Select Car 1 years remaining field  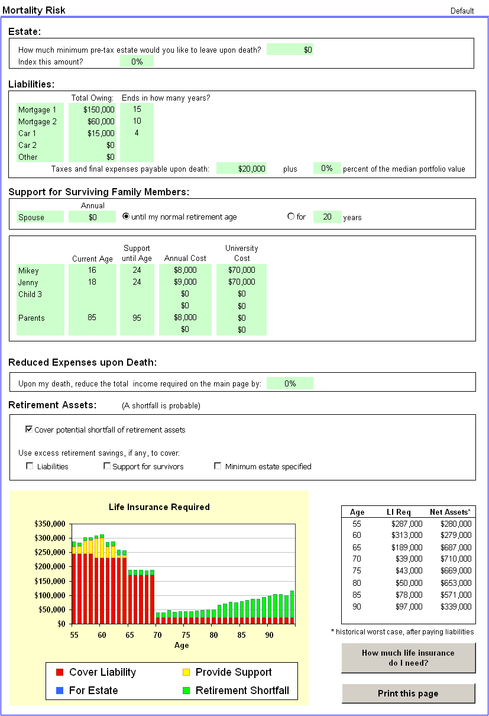coord(137,133)
